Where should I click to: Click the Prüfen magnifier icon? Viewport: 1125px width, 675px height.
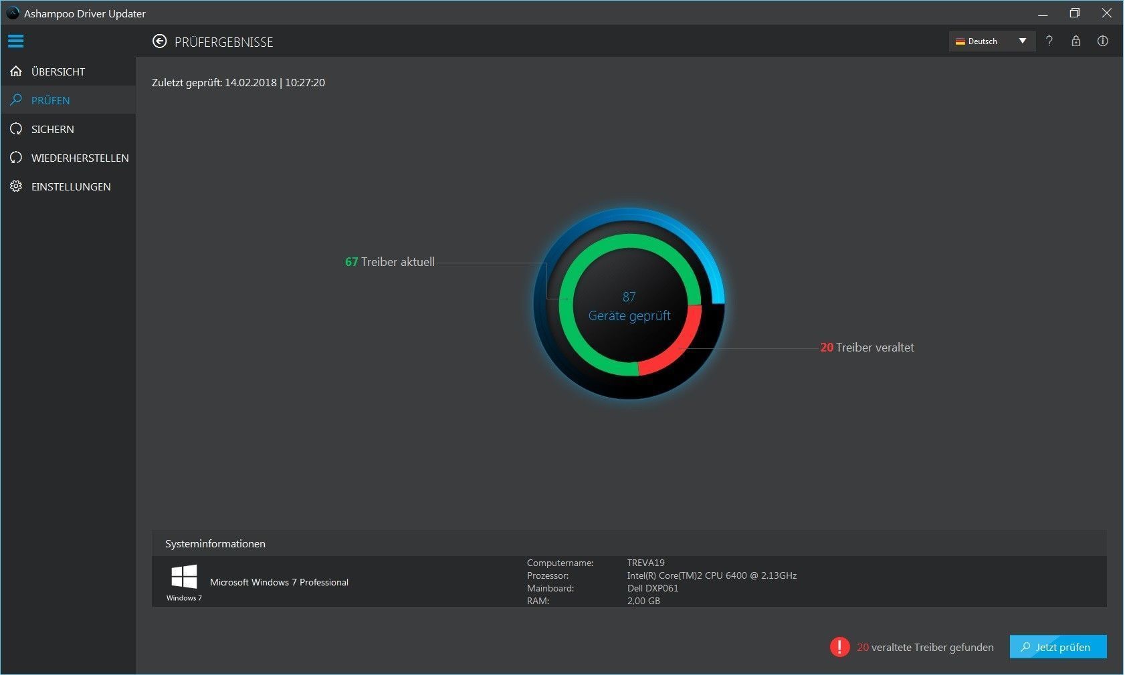point(16,100)
